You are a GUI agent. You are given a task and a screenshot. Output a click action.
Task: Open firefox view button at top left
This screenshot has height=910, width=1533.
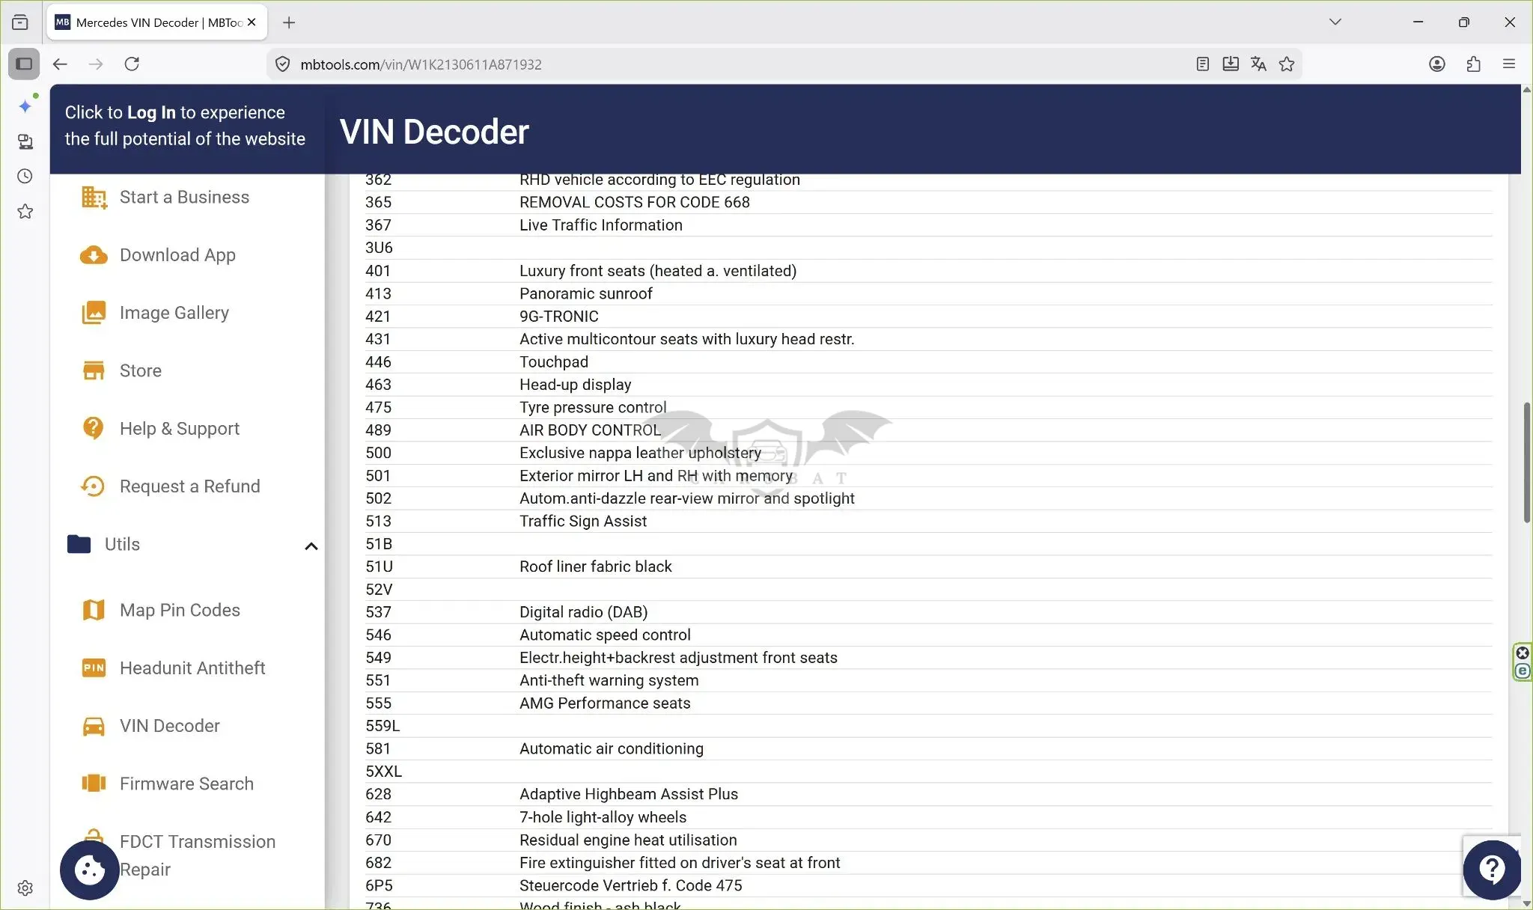point(20,22)
